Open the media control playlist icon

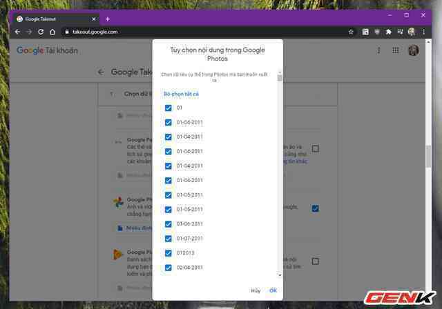pyautogui.click(x=401, y=32)
